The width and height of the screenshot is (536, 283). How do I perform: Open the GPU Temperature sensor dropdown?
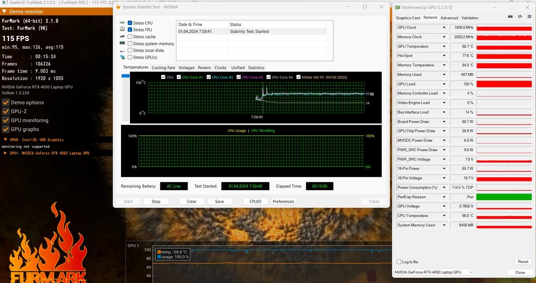click(444, 46)
